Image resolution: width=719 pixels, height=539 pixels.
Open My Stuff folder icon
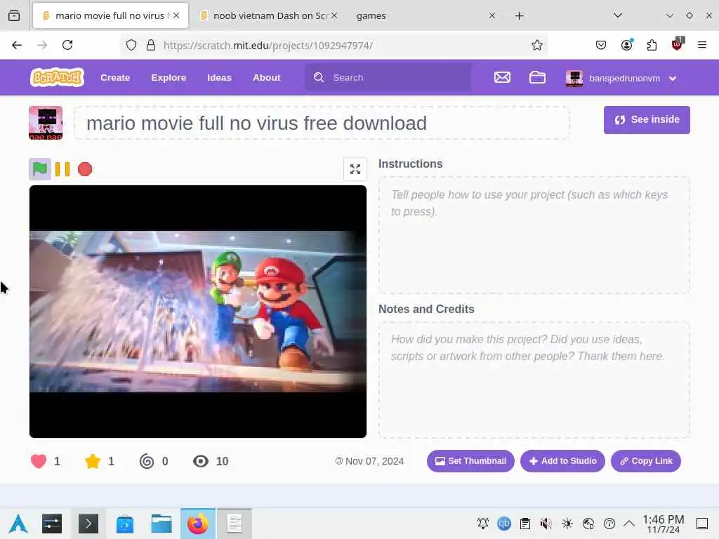pos(537,77)
